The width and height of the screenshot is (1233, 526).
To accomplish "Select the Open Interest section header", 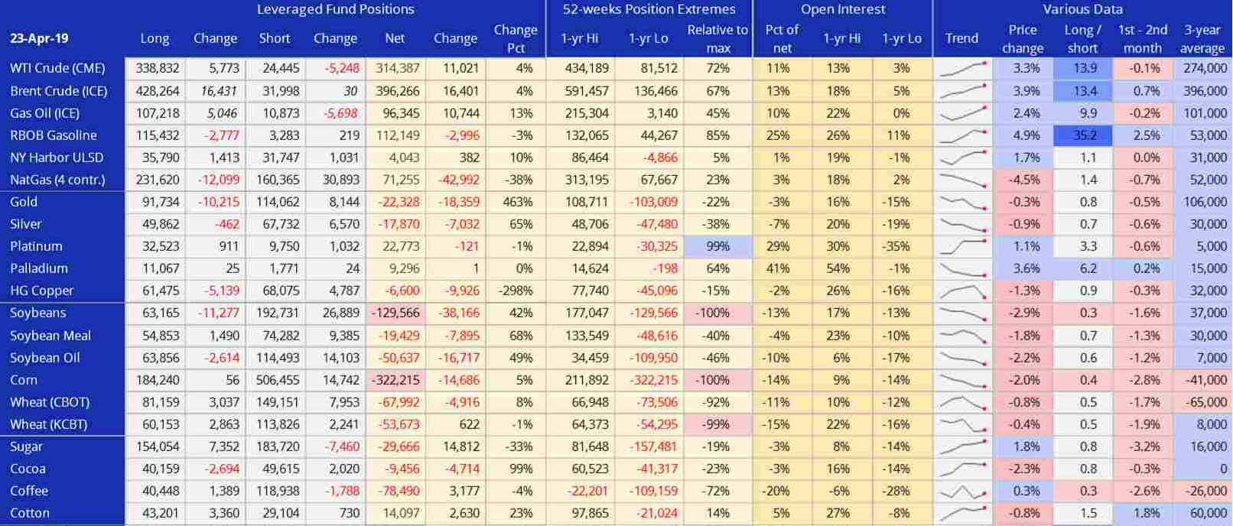I will click(842, 10).
